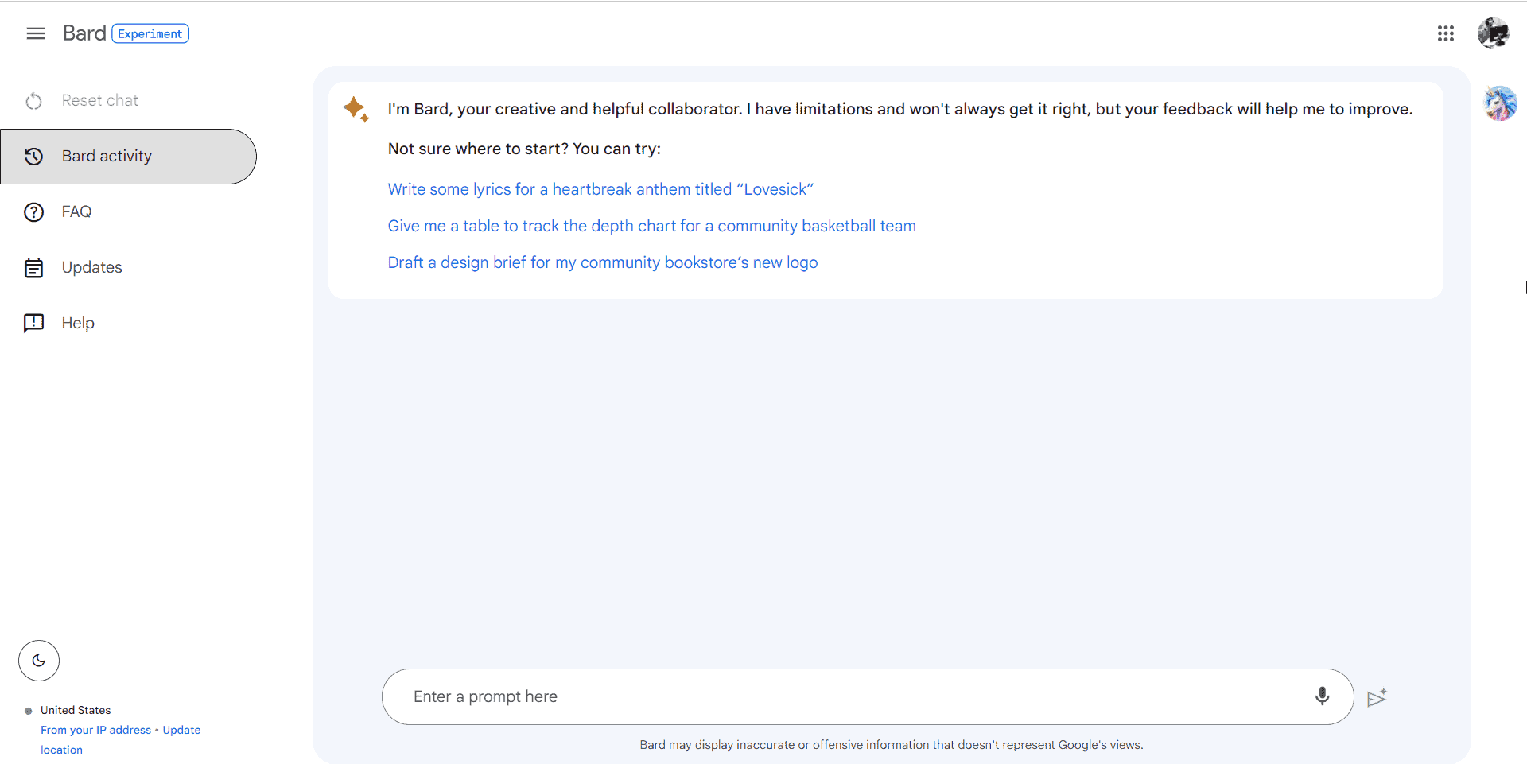Start voice input with the microphone icon
1527x764 pixels.
click(1322, 696)
